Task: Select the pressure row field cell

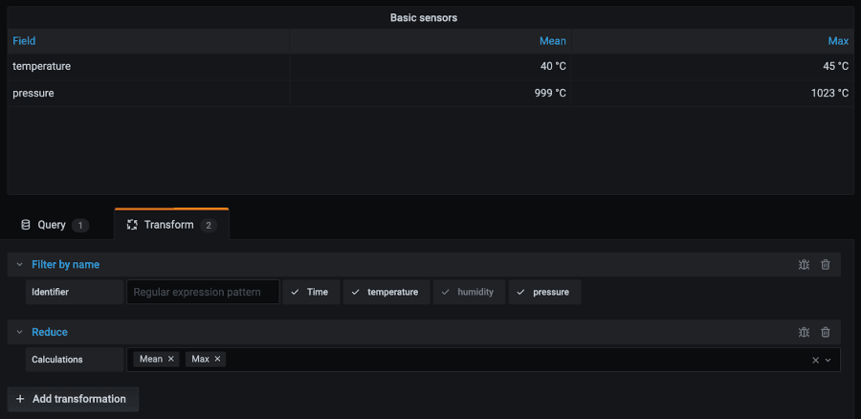Action: click(x=148, y=94)
